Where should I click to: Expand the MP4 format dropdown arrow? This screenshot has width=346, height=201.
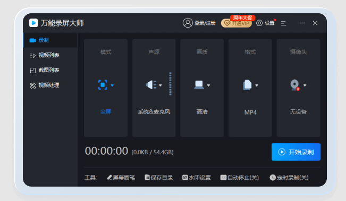[257, 85]
